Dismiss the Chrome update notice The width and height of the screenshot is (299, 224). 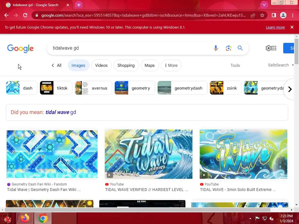coord(292,27)
